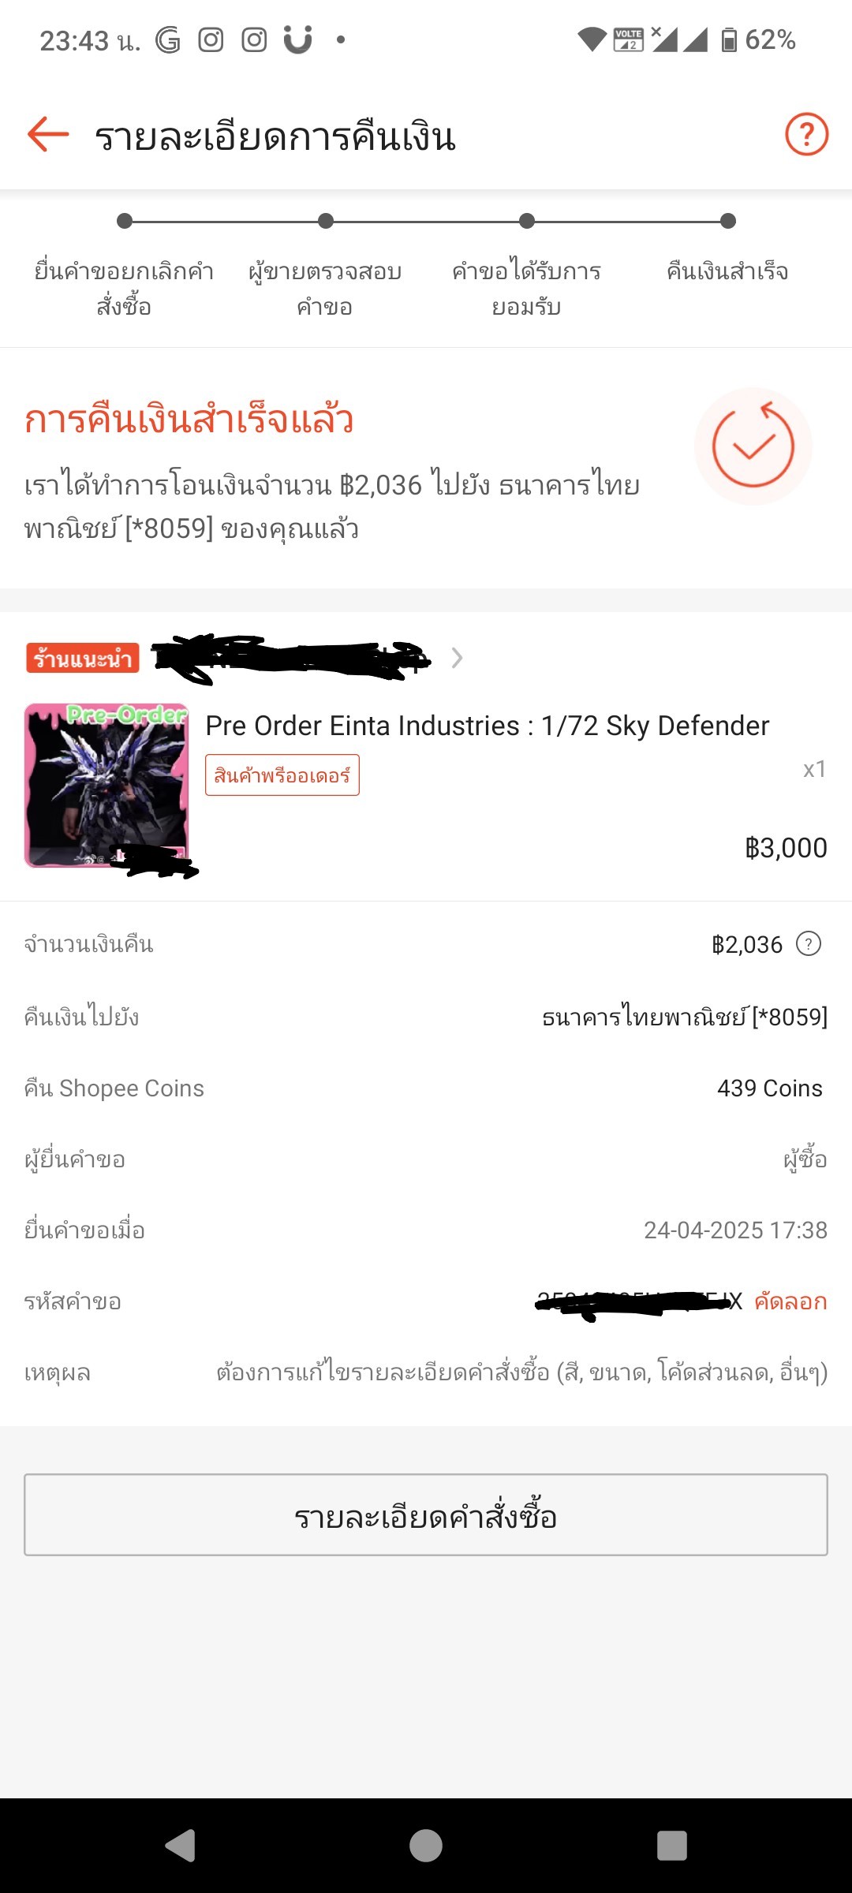Copy the request ID with คัดลอก
This screenshot has width=852, height=1893.
point(790,1301)
